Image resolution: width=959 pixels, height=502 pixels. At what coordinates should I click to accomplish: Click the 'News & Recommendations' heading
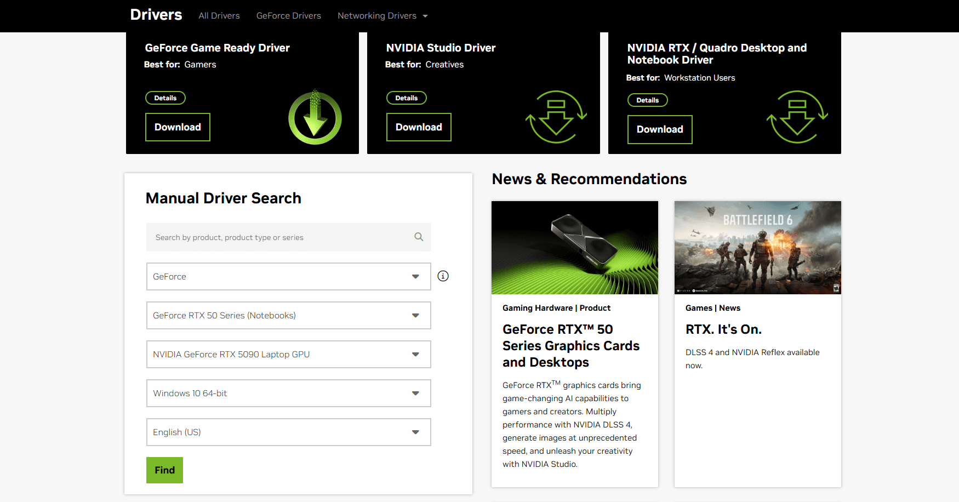[589, 179]
